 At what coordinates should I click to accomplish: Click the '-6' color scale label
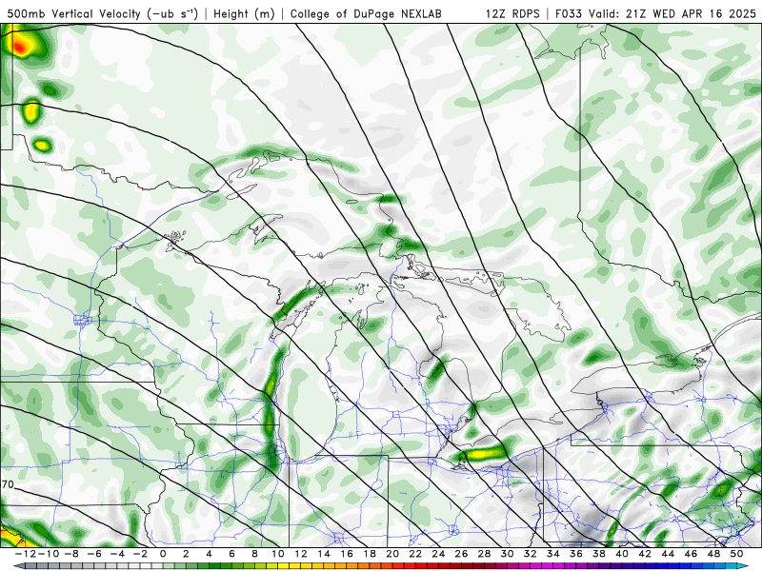94,554
